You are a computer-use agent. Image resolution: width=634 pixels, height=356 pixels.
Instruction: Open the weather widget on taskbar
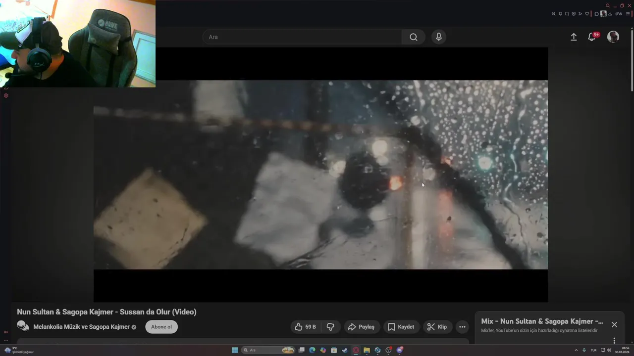point(19,350)
